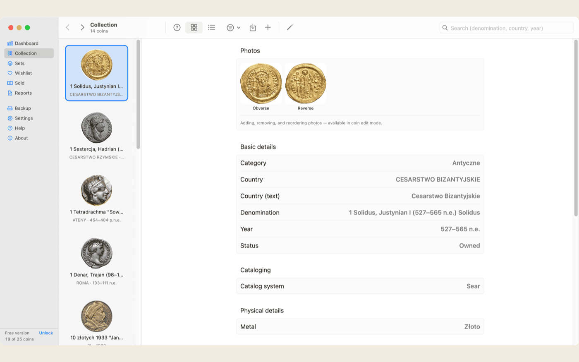Viewport: 579px width, 362px height.
Task: Click the Backup icon in sidebar
Action: [x=10, y=108]
